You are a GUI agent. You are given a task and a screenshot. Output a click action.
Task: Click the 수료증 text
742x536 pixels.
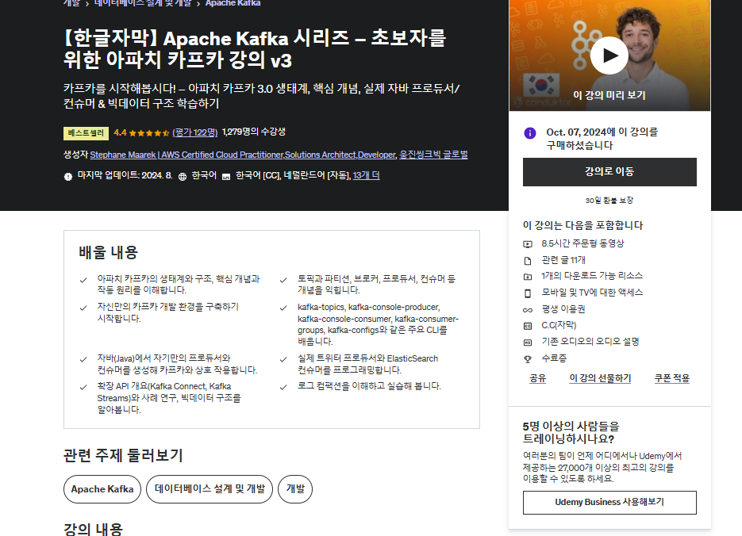[x=554, y=358]
